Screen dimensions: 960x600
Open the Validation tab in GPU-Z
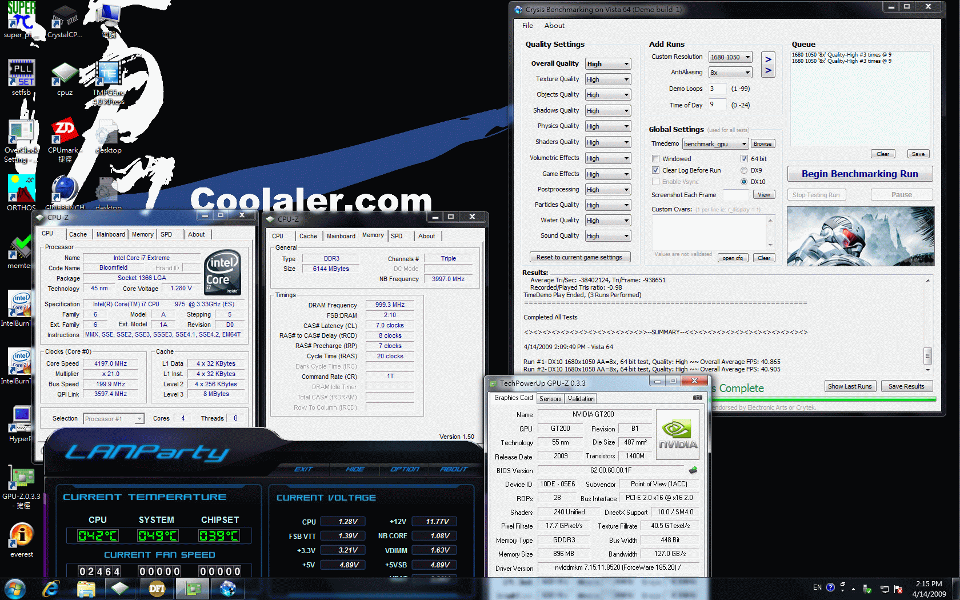point(581,399)
